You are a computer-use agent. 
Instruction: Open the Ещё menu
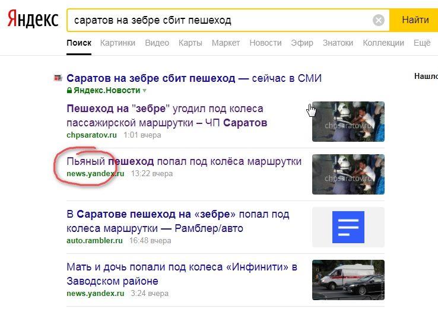point(422,43)
